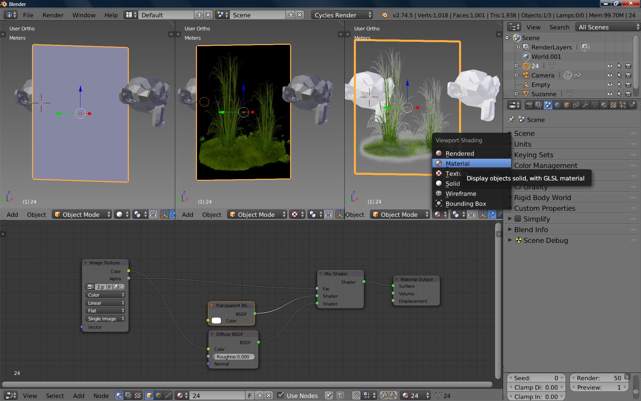Click Select in the node editor header
The image size is (641, 401).
pos(55,396)
